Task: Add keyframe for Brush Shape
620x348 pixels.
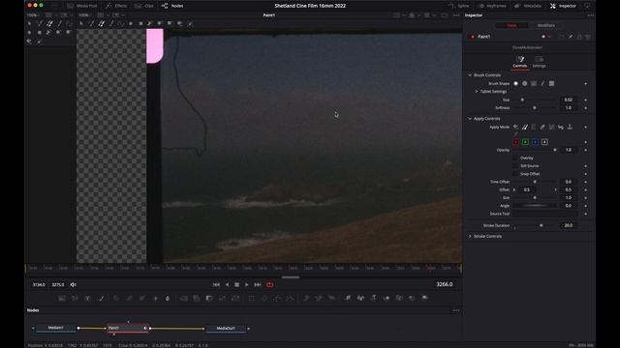Action: tap(585, 84)
